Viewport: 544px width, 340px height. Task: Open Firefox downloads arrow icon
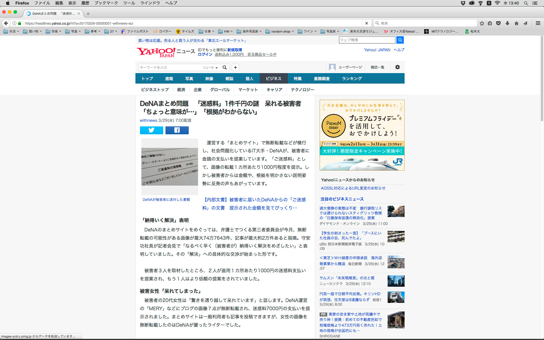point(507,23)
